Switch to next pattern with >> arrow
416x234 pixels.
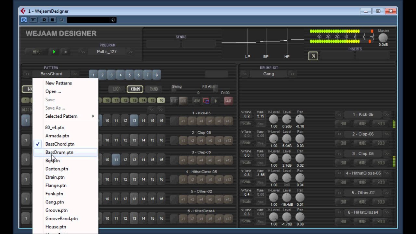pos(75,74)
